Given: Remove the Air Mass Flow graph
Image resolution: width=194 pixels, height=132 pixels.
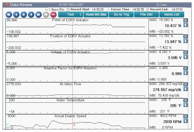Looking at the screenshot, I should (x=186, y=84).
